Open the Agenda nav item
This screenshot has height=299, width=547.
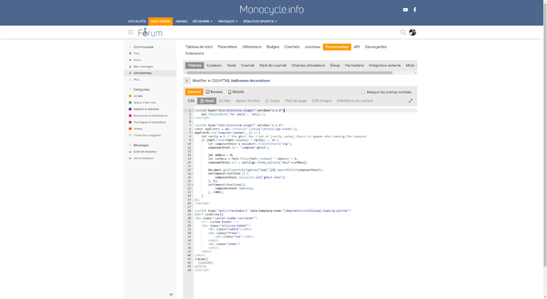pyautogui.click(x=182, y=21)
